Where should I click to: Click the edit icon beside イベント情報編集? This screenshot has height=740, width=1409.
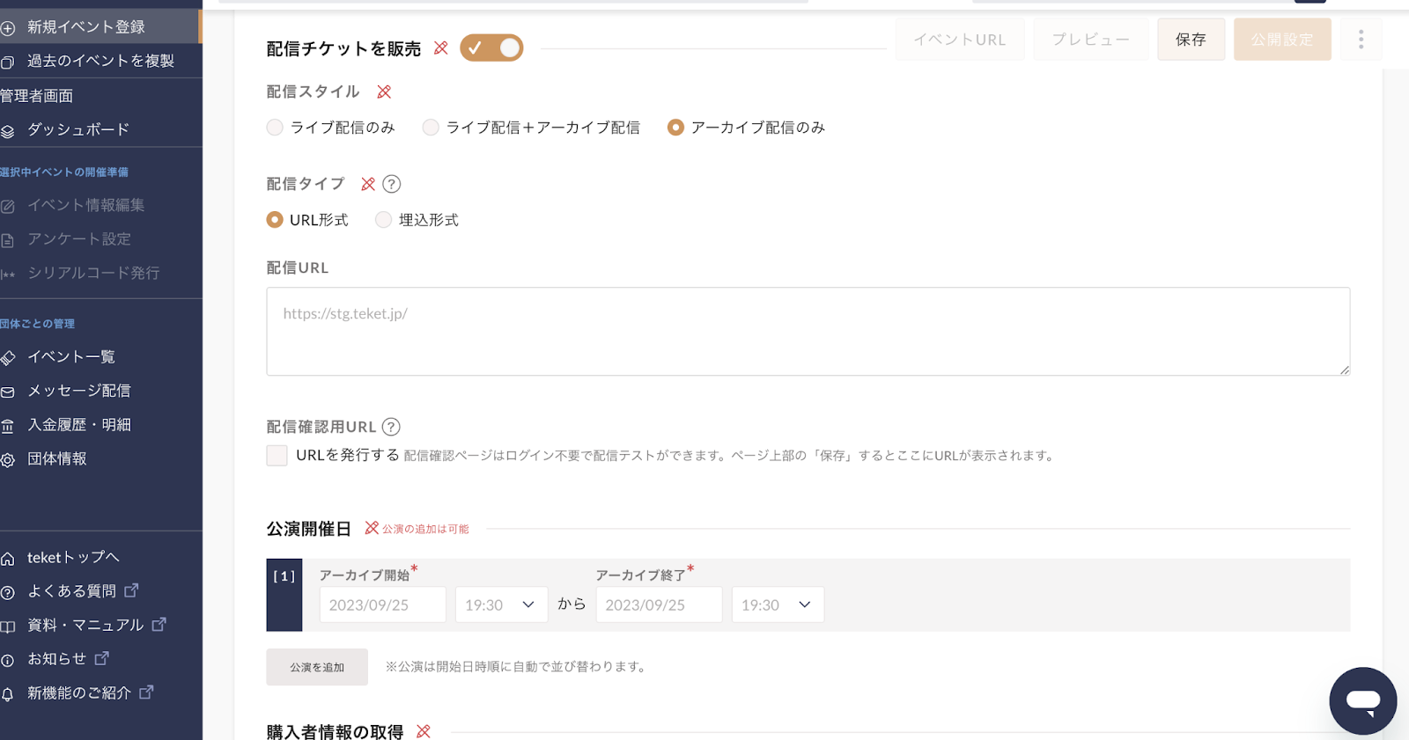pos(8,207)
